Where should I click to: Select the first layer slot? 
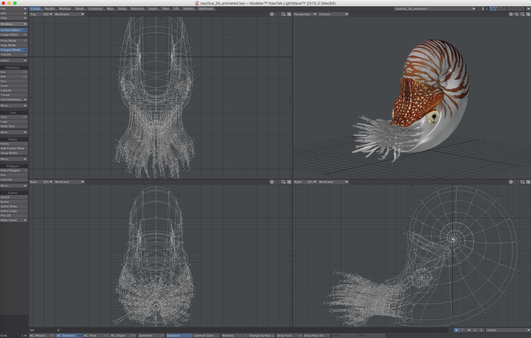pyautogui.click(x=491, y=9)
